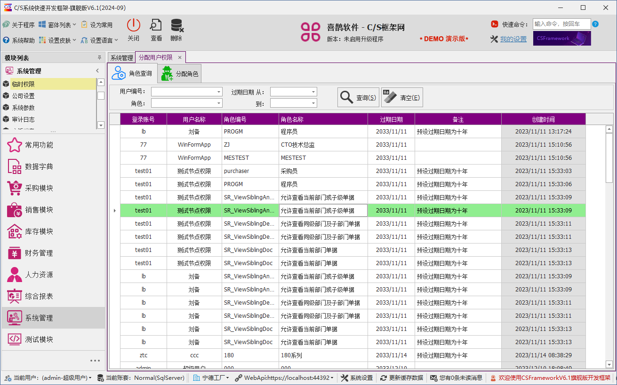This screenshot has height=385, width=617.
Task: Open the 测试模块 code module
Action: coord(53,339)
